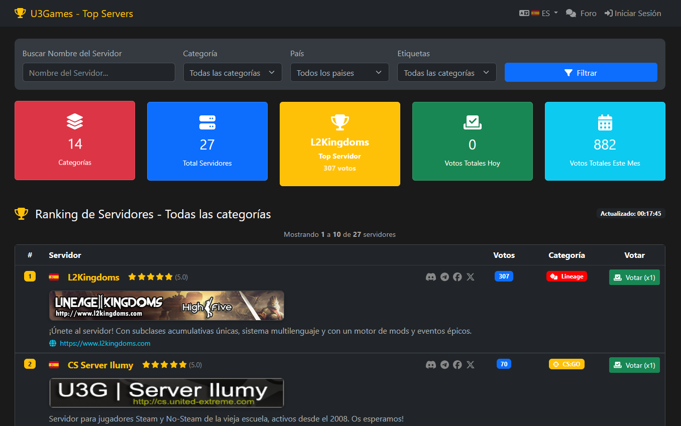Expand the País Todos los paises dropdown
The width and height of the screenshot is (681, 426).
339,72
